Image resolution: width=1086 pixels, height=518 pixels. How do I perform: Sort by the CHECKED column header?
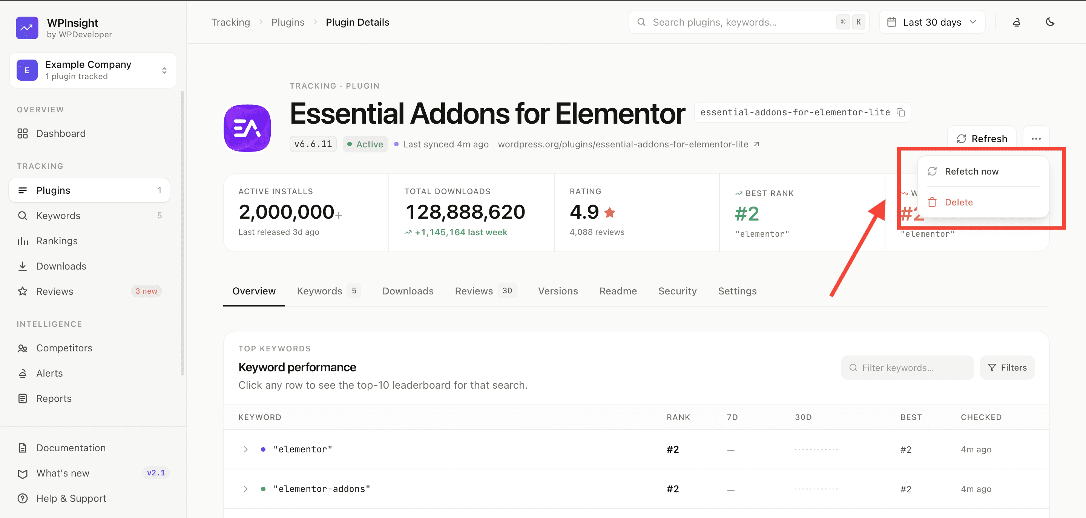pos(981,417)
